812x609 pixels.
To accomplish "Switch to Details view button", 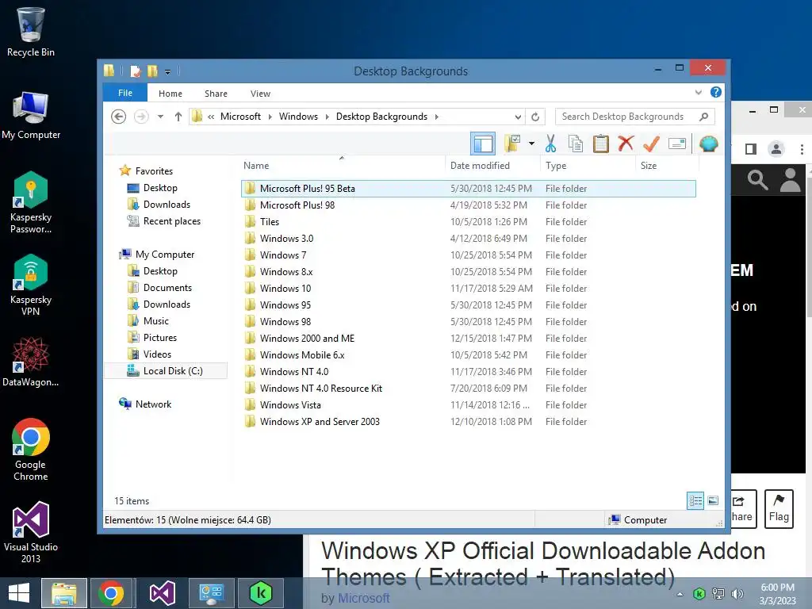I will (x=695, y=501).
